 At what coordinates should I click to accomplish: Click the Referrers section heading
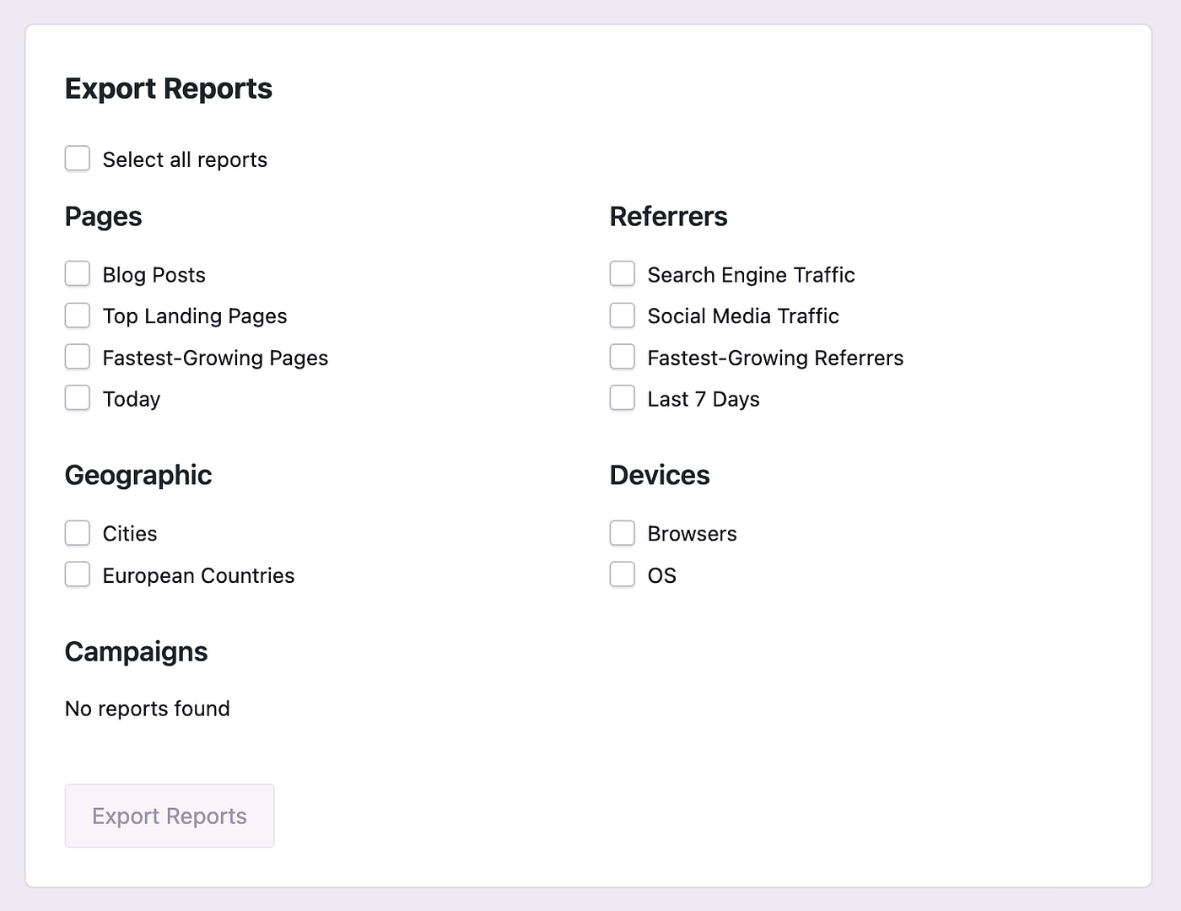(x=668, y=217)
